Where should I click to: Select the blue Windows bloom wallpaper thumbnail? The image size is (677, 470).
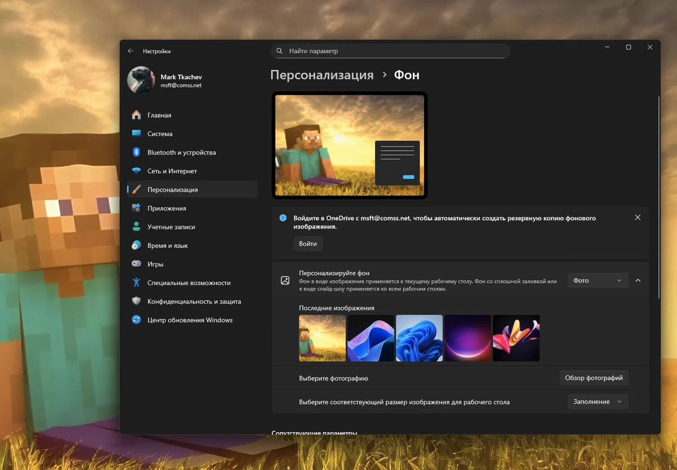click(x=419, y=338)
